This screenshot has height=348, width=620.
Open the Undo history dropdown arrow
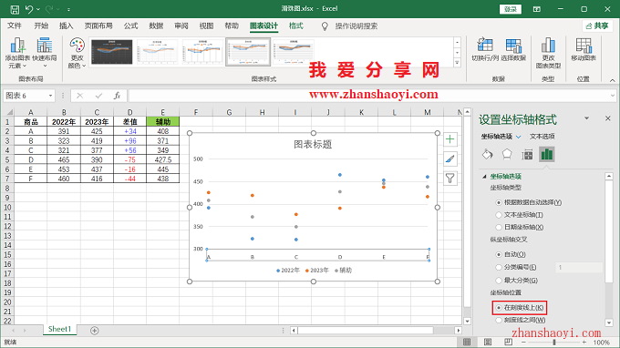38,9
